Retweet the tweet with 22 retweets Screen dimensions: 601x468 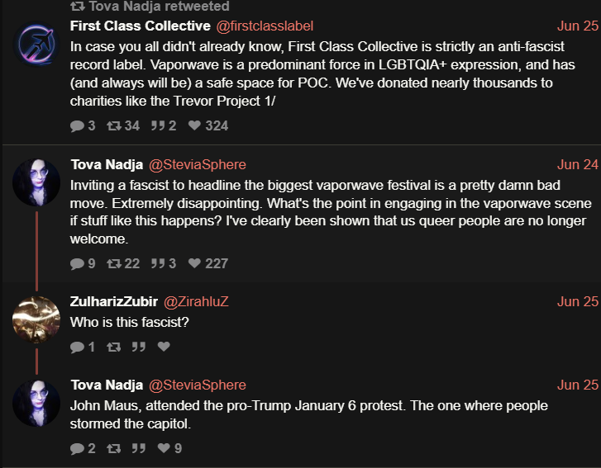(x=114, y=264)
